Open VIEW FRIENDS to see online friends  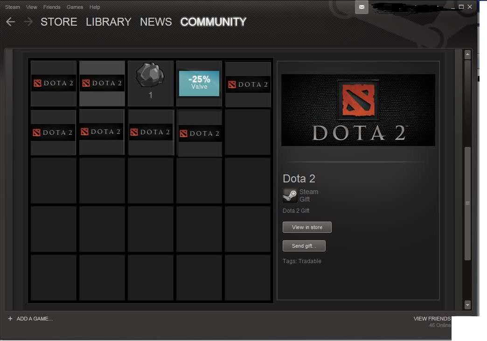tap(432, 319)
